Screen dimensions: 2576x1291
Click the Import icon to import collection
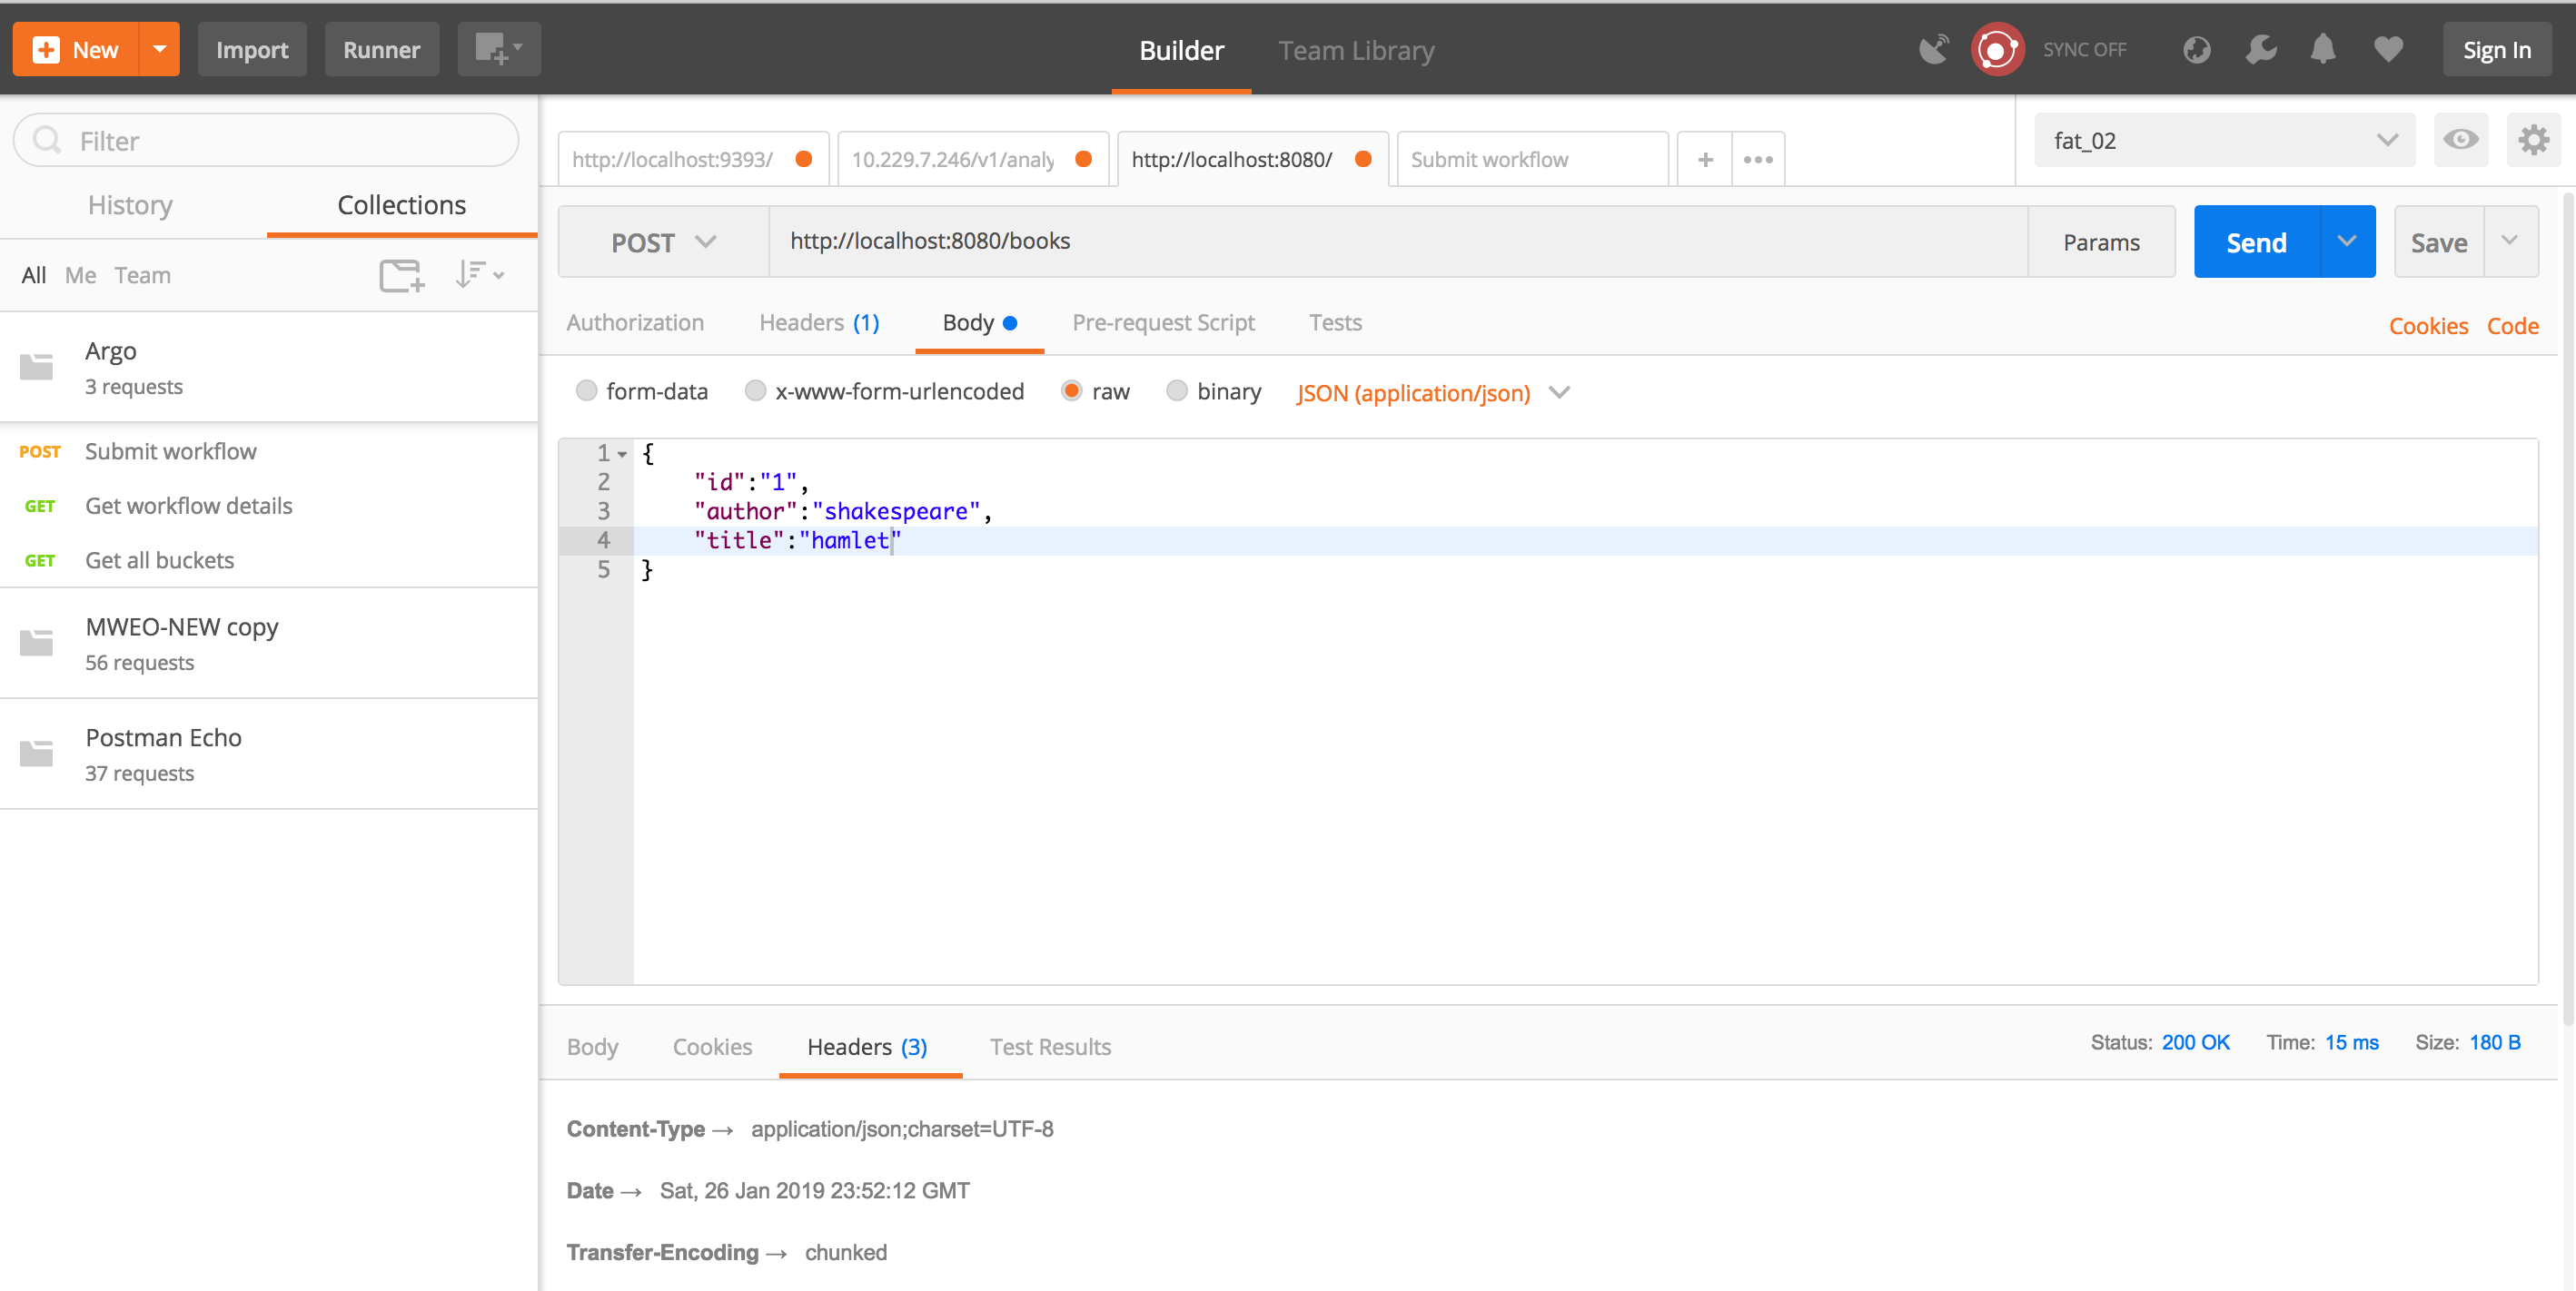[x=251, y=49]
